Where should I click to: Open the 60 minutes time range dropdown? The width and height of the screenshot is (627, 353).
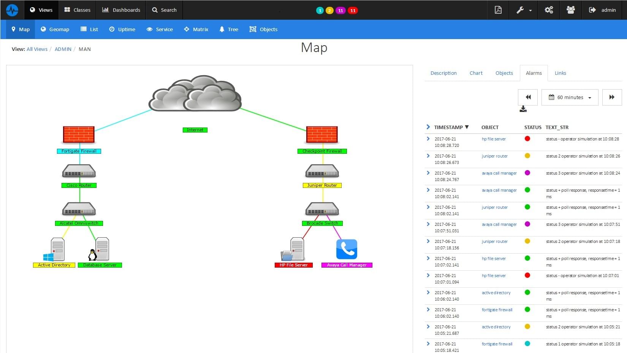point(570,97)
